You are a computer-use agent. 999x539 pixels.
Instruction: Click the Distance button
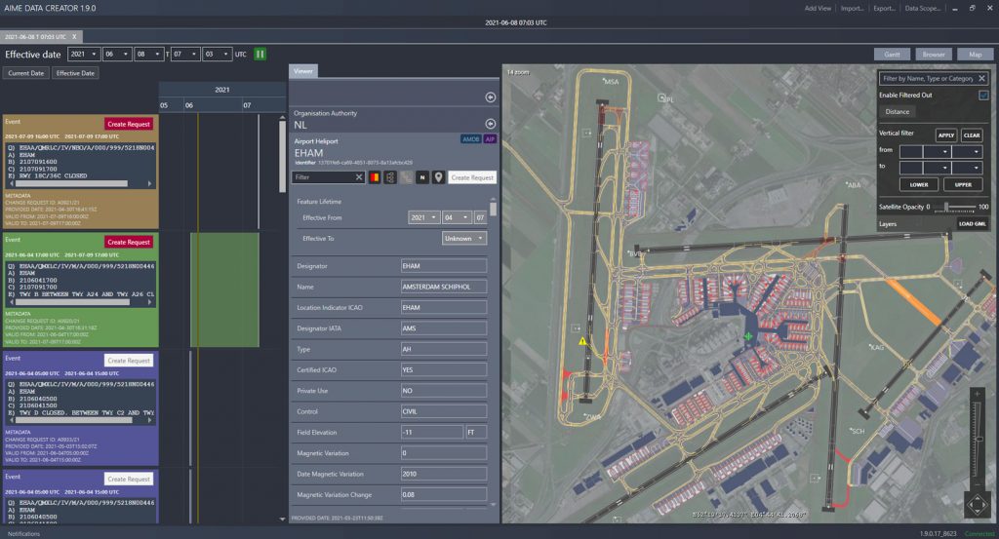pos(898,111)
